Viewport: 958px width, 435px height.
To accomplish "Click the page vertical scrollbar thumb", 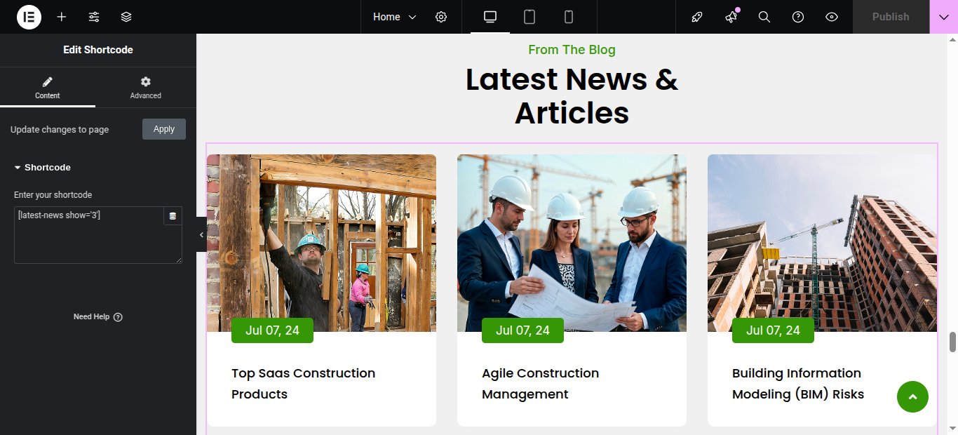I will click(x=952, y=342).
